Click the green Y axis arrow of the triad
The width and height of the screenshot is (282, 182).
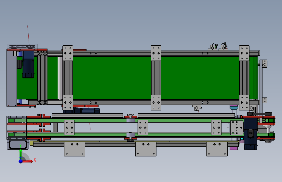[20, 154]
